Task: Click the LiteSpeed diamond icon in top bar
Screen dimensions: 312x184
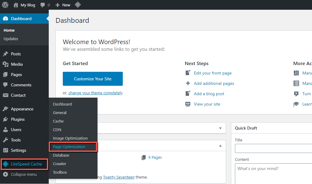Action: pos(78,5)
